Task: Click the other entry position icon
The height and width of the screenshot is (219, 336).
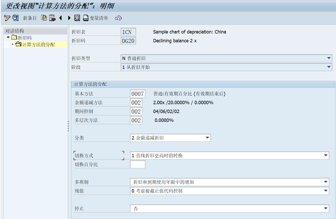Action: pyautogui.click(x=77, y=18)
